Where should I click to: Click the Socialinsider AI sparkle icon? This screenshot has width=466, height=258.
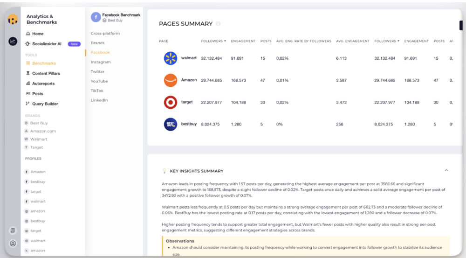(x=27, y=44)
